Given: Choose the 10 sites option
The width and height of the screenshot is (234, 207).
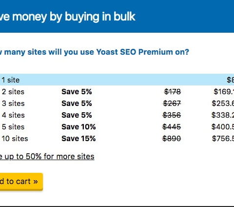Looking at the screenshot, I should coord(117,139).
